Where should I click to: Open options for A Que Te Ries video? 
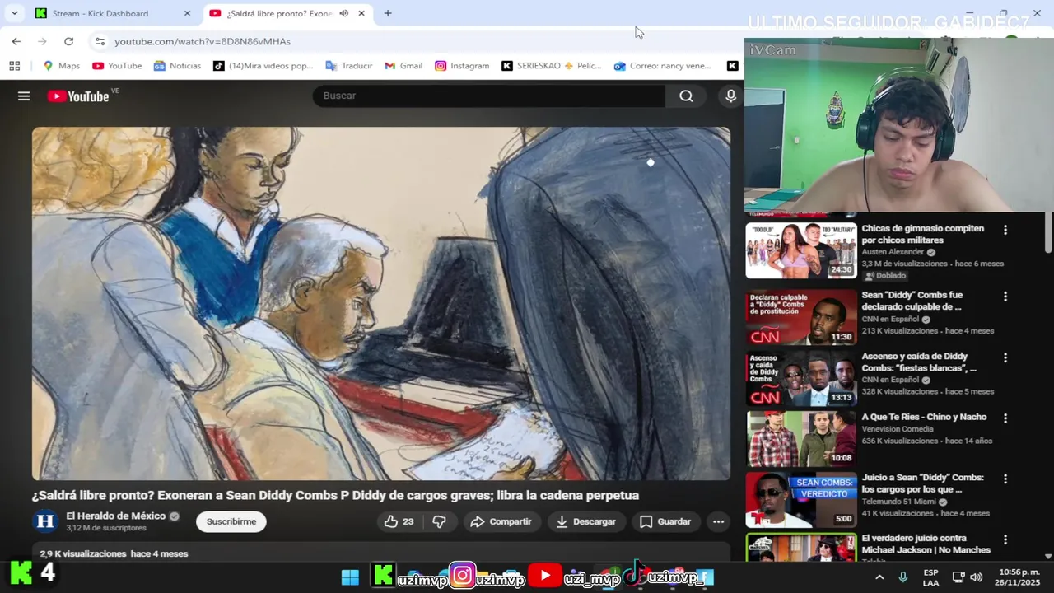pos(1005,418)
